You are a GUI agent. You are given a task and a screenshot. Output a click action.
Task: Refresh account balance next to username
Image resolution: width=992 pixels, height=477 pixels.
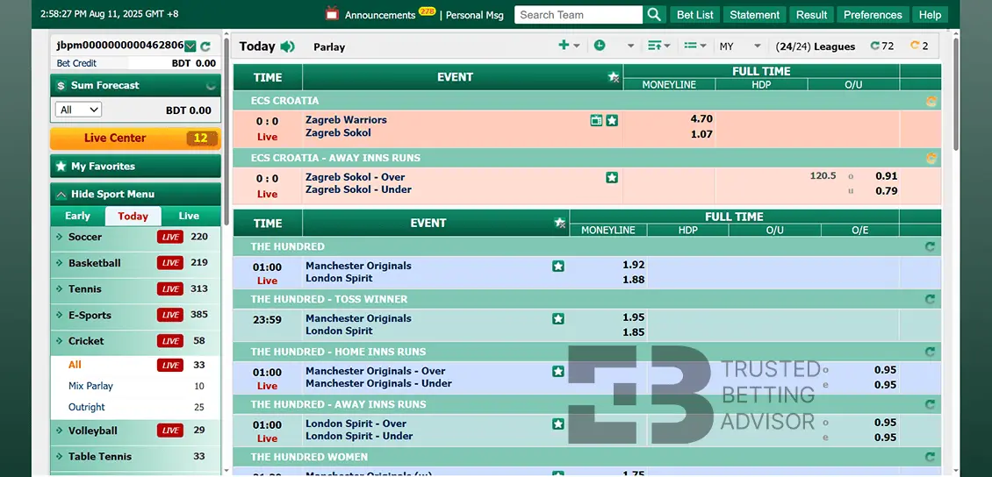click(x=205, y=46)
